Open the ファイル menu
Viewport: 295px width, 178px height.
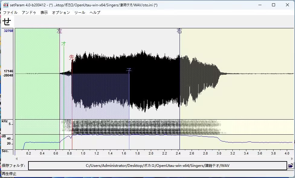tap(10, 13)
